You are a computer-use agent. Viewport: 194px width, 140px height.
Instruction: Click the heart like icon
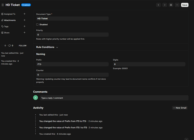3,45
